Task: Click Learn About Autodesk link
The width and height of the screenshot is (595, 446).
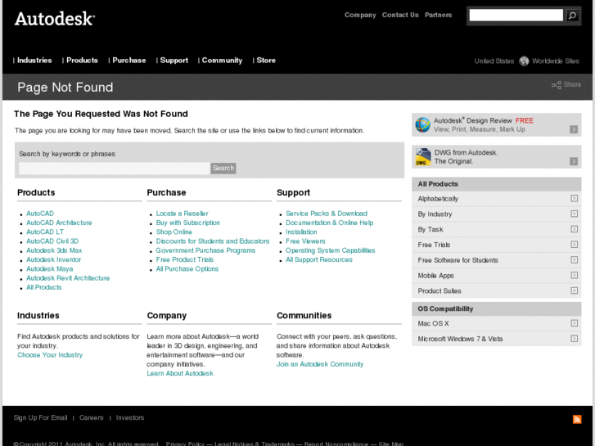Action: pos(180,373)
